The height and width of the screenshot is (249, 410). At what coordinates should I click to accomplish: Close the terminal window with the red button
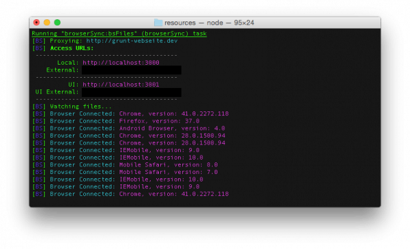36,23
